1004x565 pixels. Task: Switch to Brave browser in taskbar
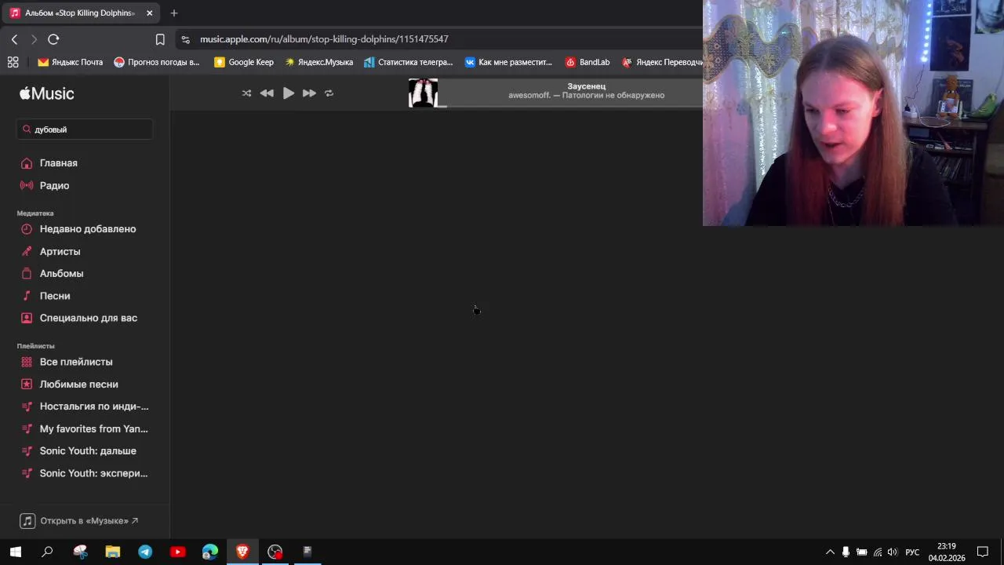(242, 552)
